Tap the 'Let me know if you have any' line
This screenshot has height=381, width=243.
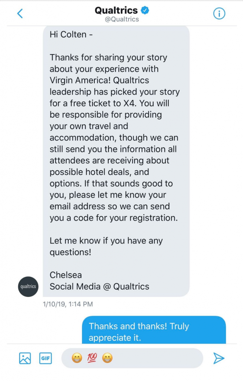pos(106,241)
